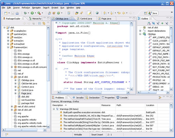Expand import declarations in the Outline

click(140, 31)
